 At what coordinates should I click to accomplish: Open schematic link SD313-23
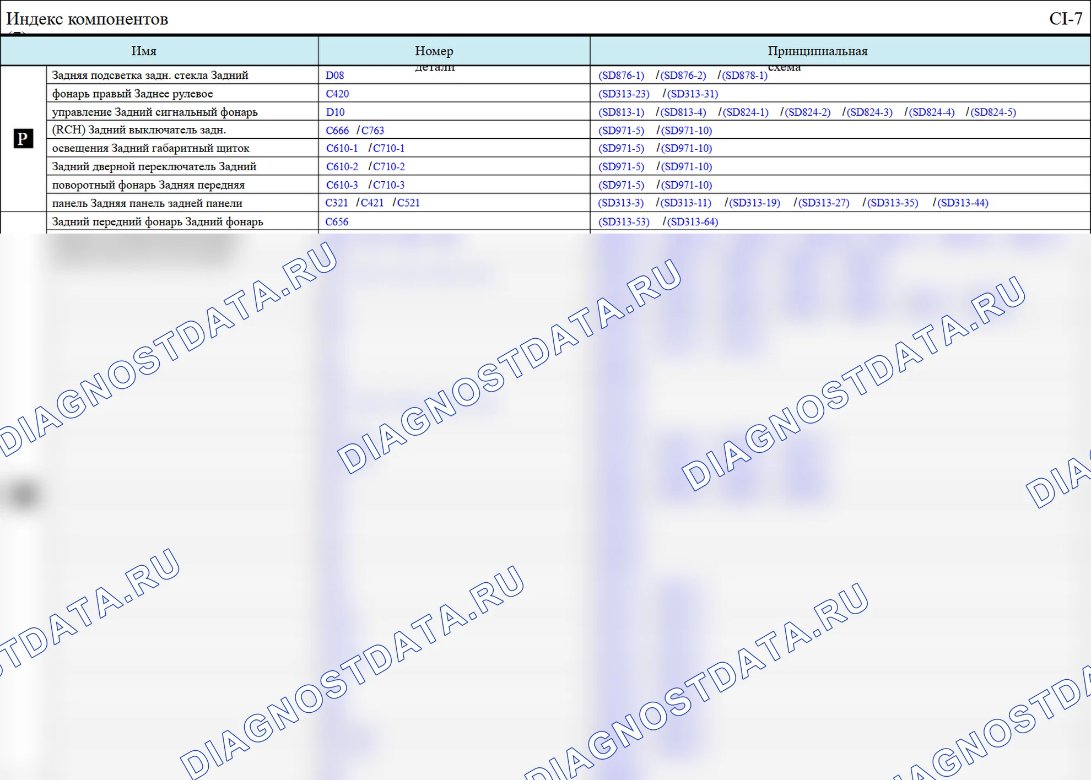pyautogui.click(x=624, y=94)
